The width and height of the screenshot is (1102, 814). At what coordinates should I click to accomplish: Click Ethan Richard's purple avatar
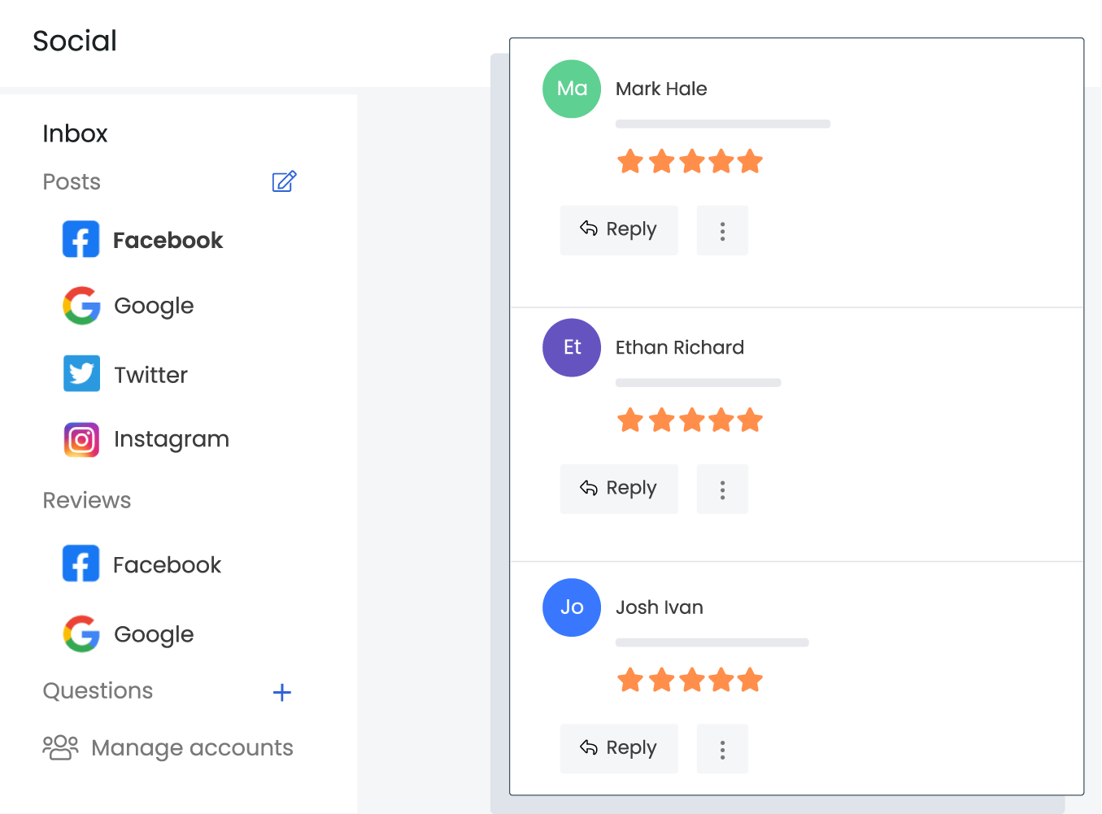[x=572, y=347]
